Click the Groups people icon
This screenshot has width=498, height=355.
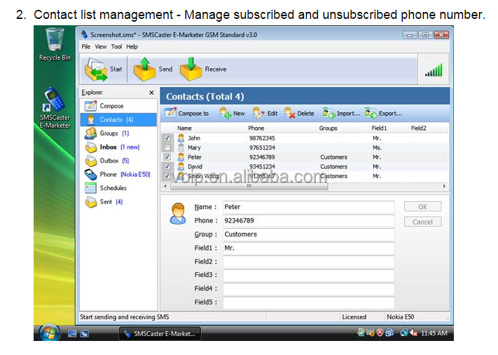90,133
